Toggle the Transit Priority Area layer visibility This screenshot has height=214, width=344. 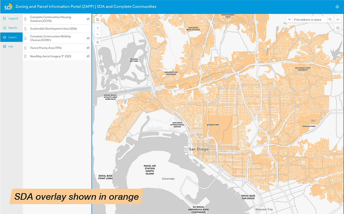click(x=88, y=47)
